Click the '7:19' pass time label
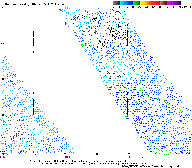The height and width of the screenshot is (168, 192). pyautogui.click(x=141, y=157)
